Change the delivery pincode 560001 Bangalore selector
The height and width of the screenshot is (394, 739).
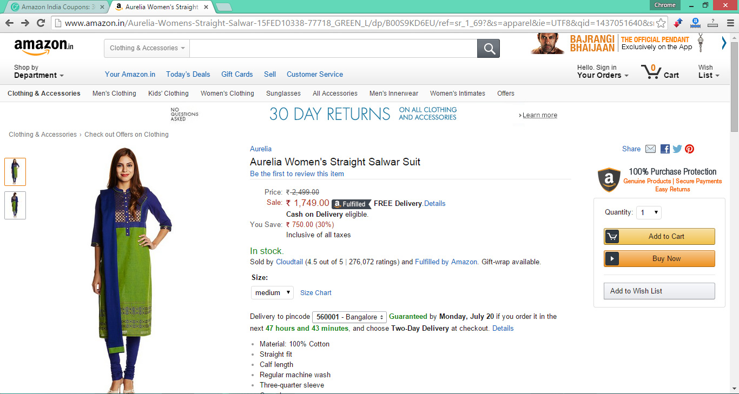pyautogui.click(x=349, y=317)
